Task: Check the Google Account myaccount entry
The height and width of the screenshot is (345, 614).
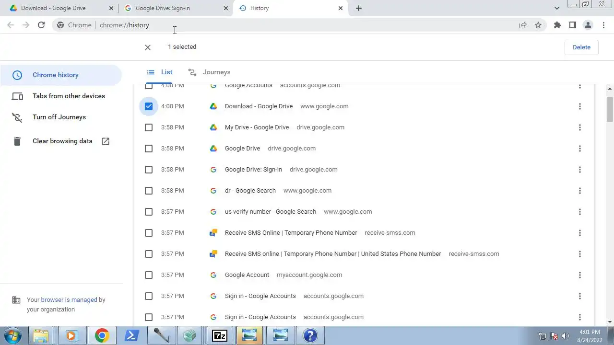Action: 149,275
